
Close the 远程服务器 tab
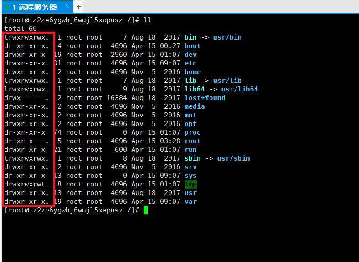(x=67, y=7)
